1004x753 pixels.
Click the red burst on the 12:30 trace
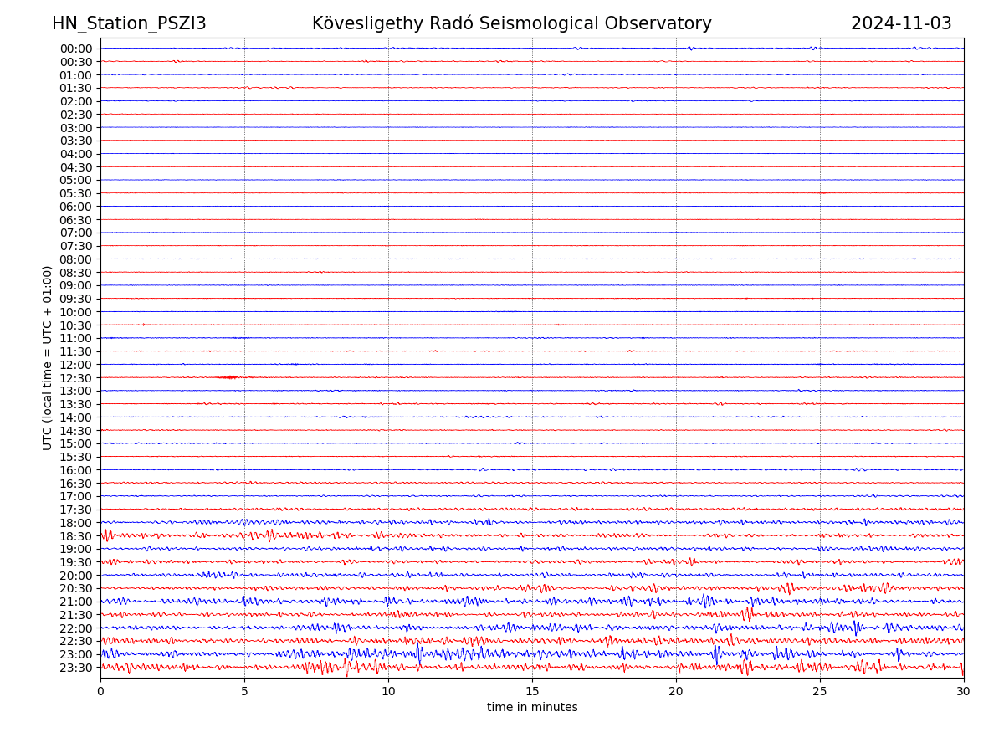pos(230,377)
